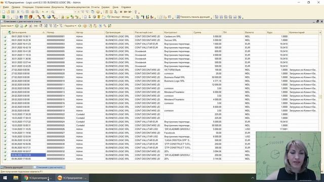Click the Импорт button
This screenshot has height=182, width=324.
126,17
